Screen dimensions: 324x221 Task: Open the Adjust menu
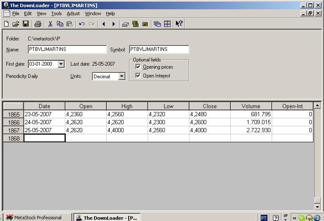coord(73,13)
